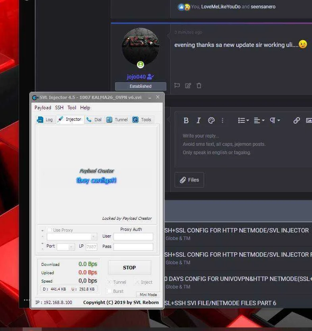Screen dimensions: 312x331
Task: Click the IP : 192.168.8.100 status text
Action: 54,302
